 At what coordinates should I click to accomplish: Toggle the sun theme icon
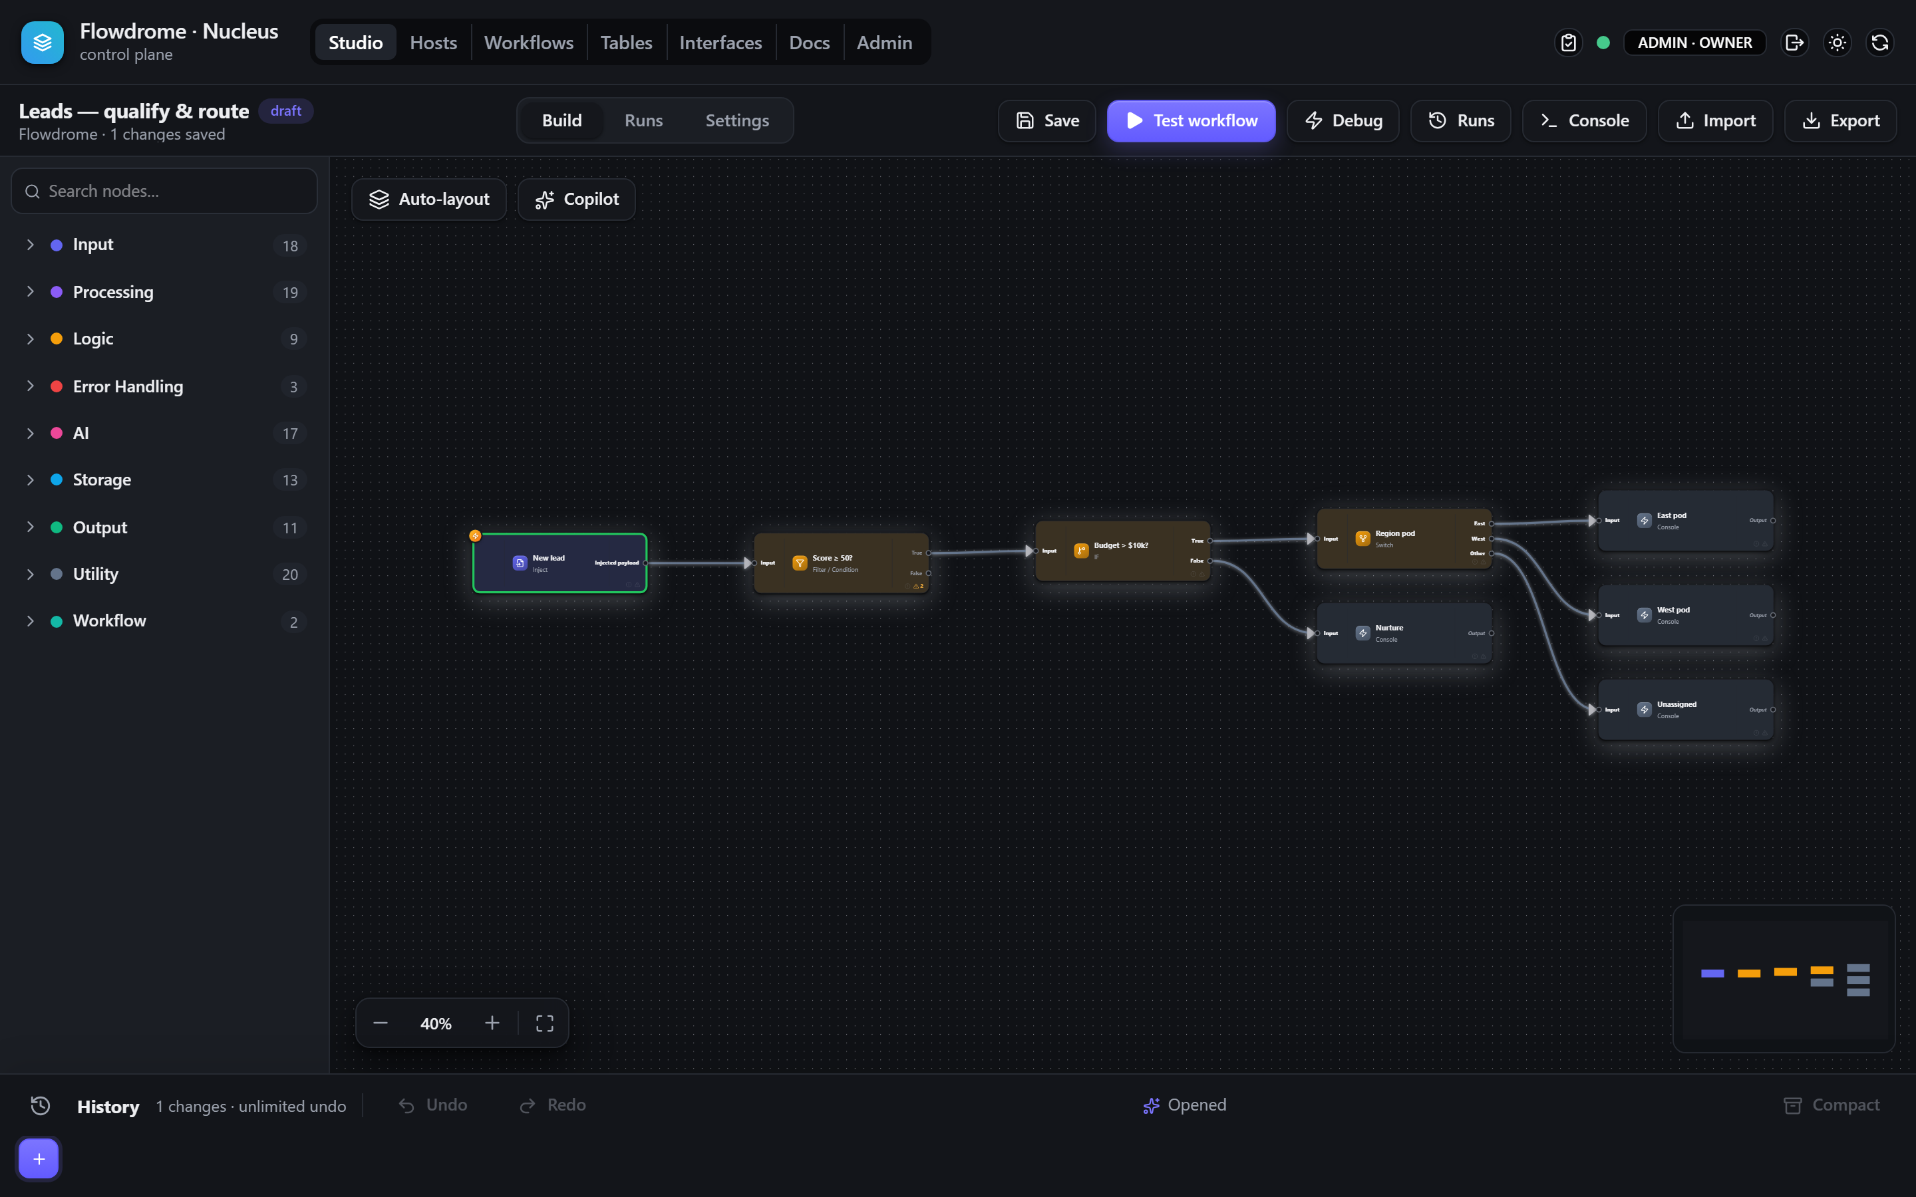1837,43
